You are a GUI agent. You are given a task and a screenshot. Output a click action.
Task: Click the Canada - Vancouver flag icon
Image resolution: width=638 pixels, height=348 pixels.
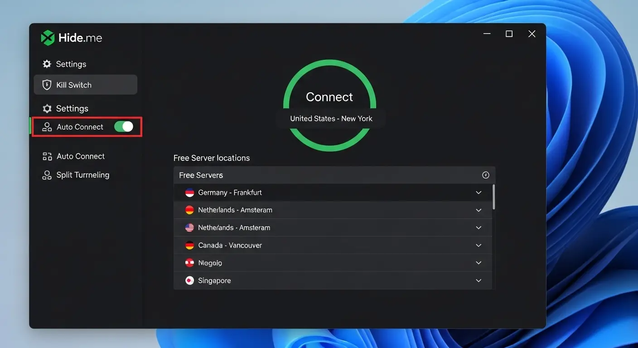pos(190,245)
